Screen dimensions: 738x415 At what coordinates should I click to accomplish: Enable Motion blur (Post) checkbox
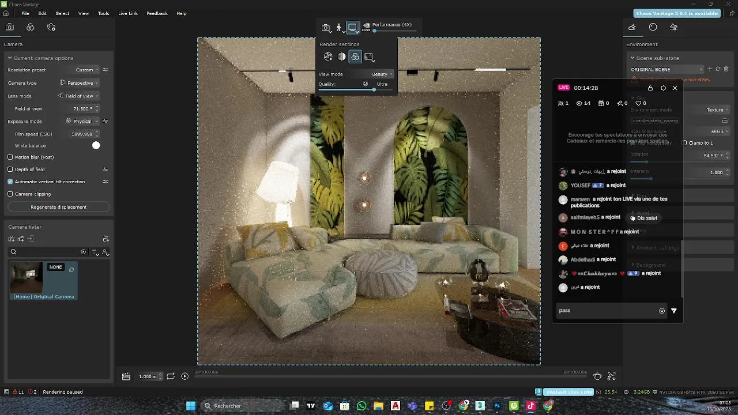click(10, 157)
